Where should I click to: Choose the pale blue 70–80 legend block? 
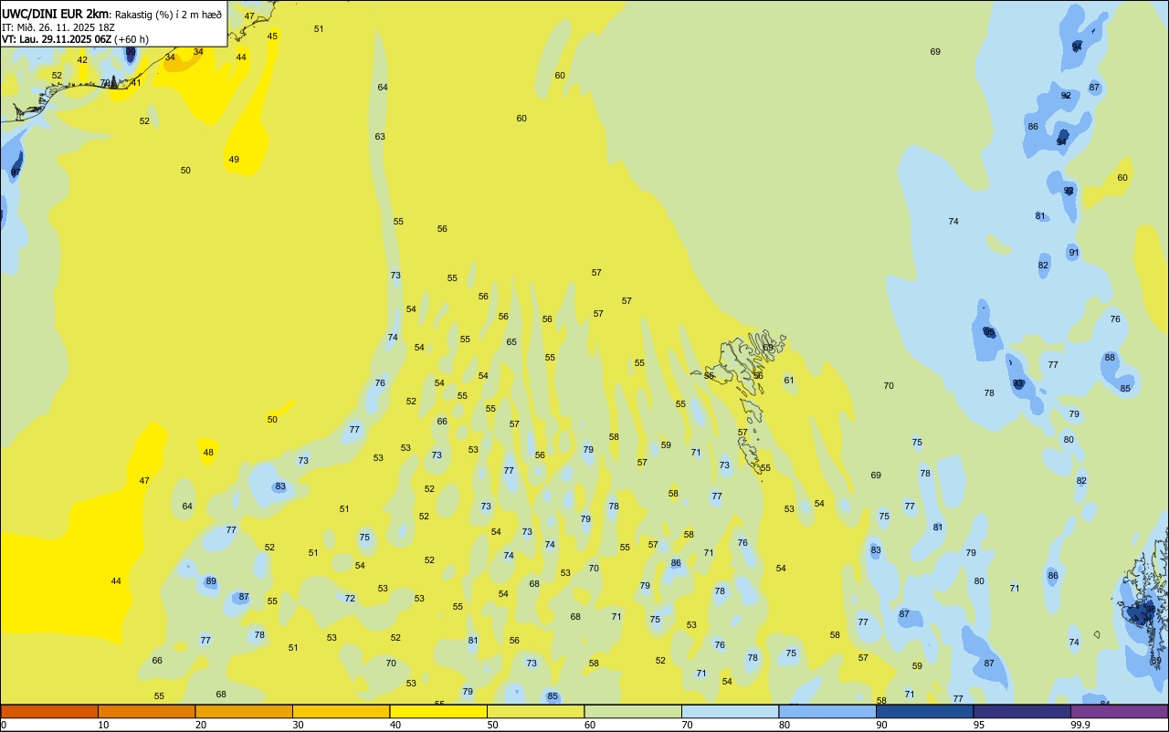click(x=730, y=711)
